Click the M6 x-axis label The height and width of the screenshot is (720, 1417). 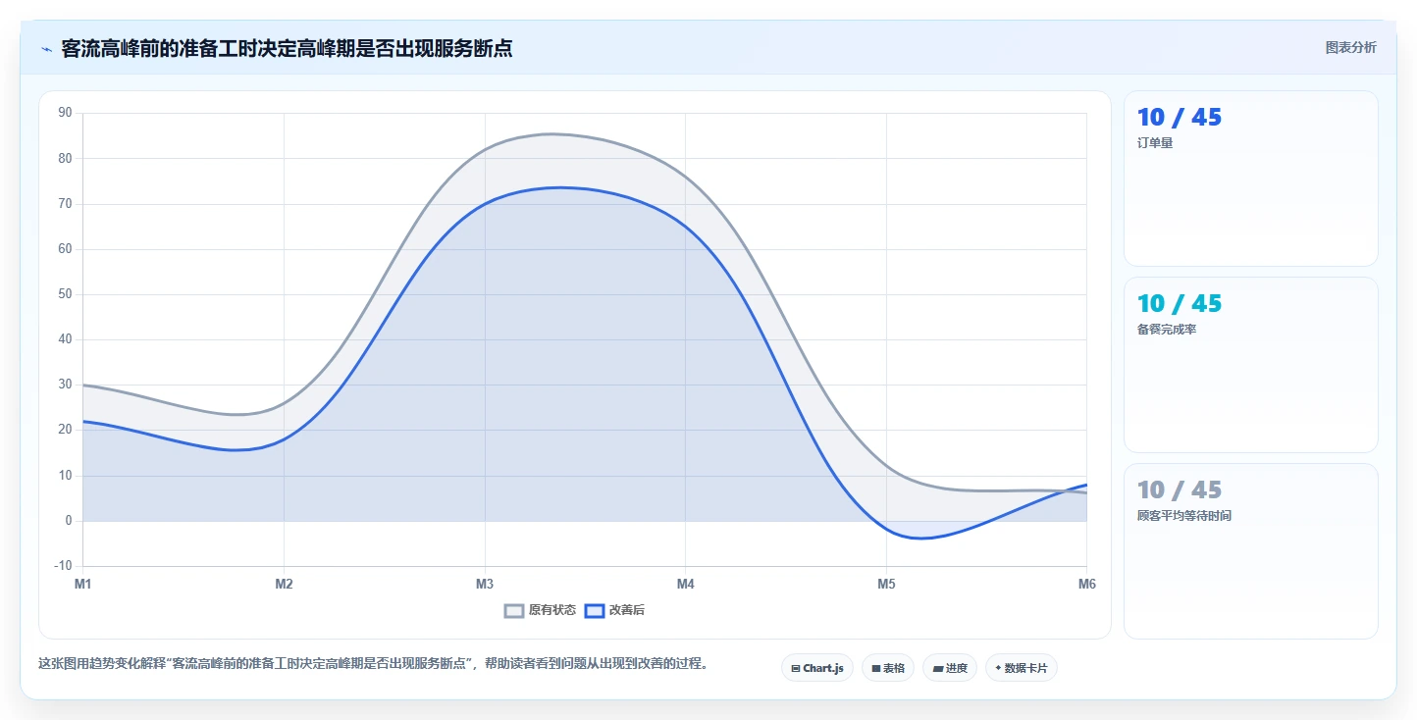click(1086, 585)
